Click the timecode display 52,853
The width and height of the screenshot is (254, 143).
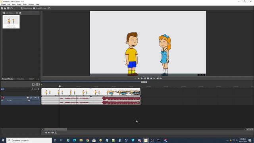36,85
